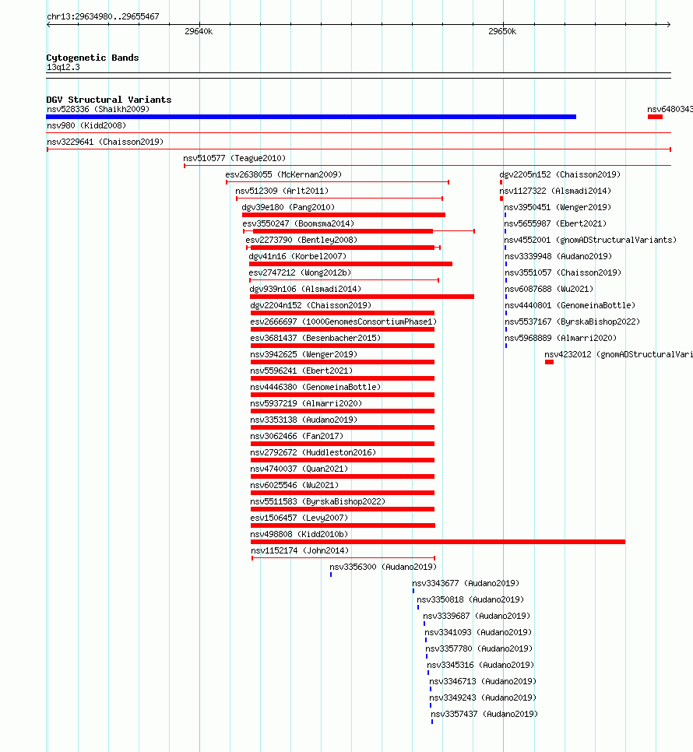Click nsv3345316 (Audano2019) label
Screen dimensions: 693x752
480,664
